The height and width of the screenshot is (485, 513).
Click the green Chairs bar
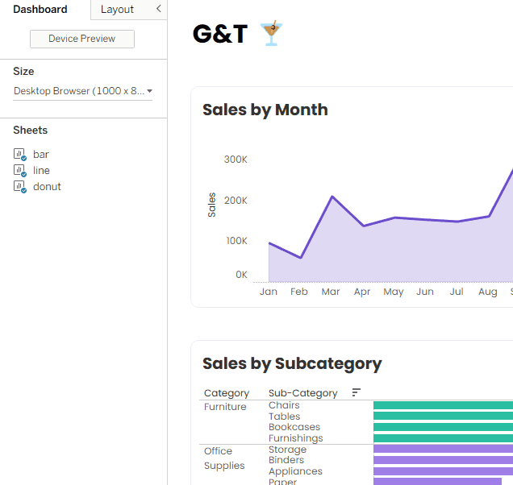coord(443,405)
